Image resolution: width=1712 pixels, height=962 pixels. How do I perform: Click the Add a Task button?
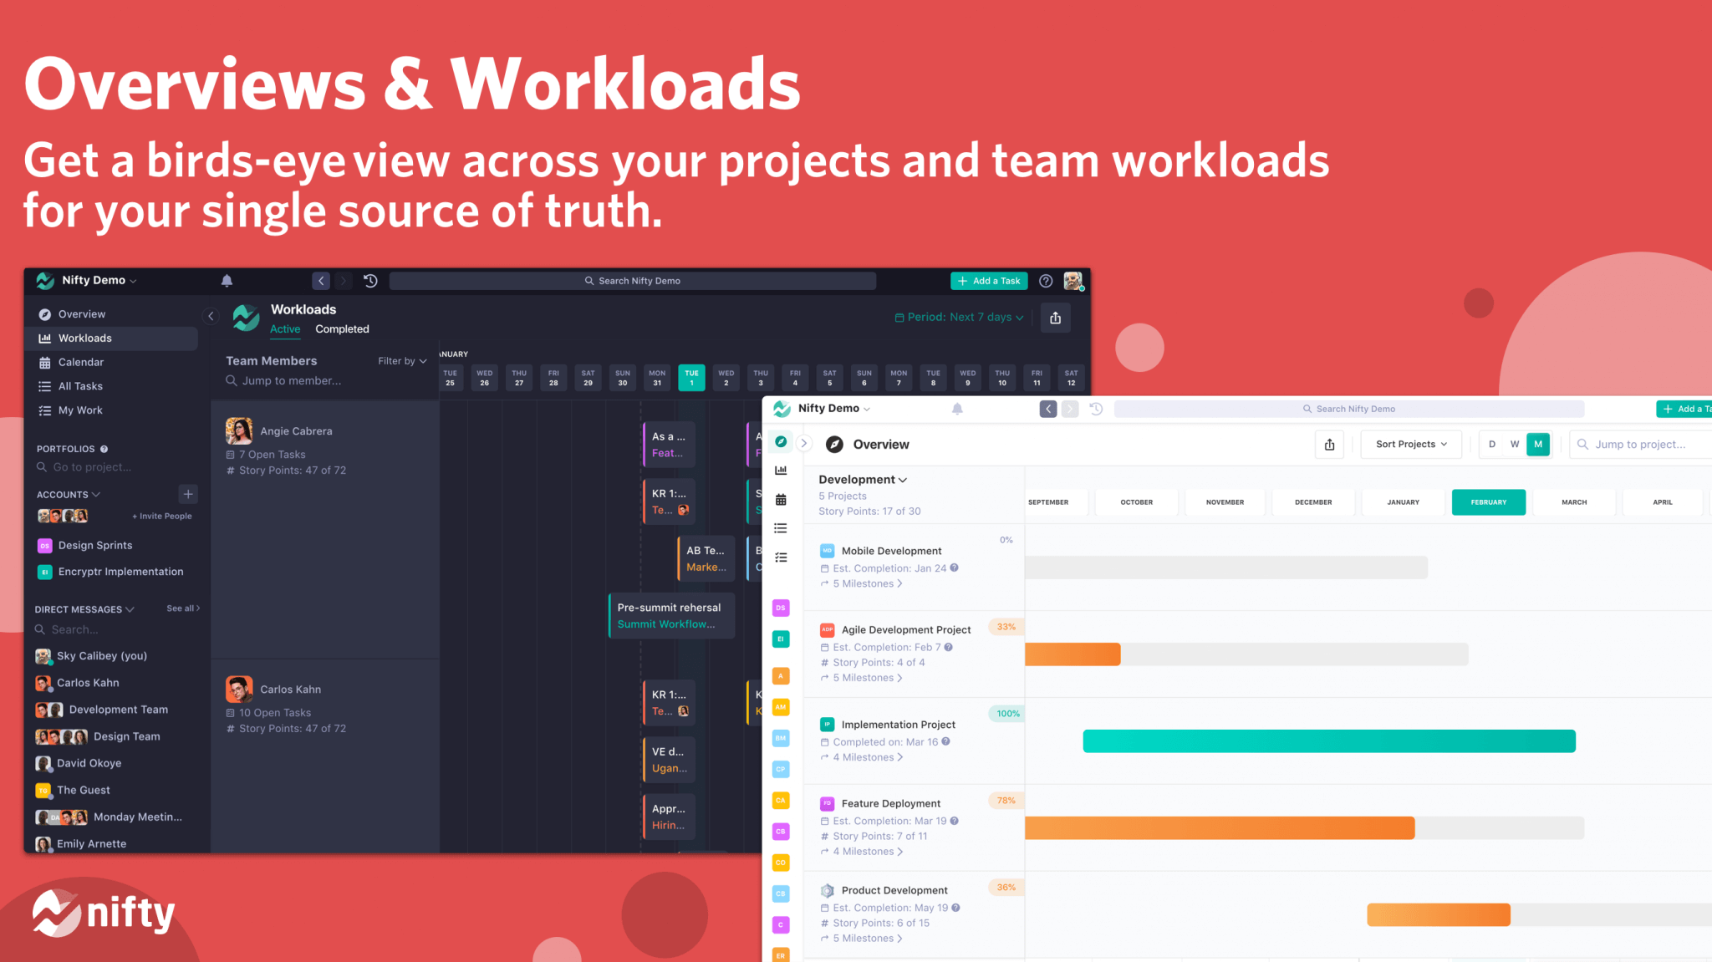point(989,281)
